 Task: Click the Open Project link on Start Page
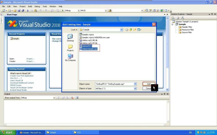(x=30, y=59)
